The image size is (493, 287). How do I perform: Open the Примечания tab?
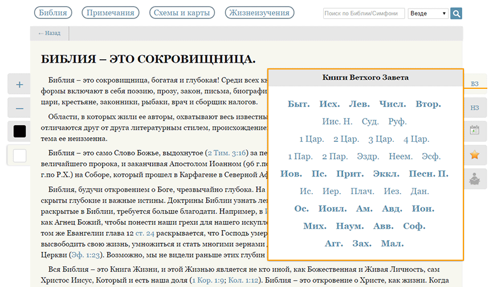click(111, 13)
